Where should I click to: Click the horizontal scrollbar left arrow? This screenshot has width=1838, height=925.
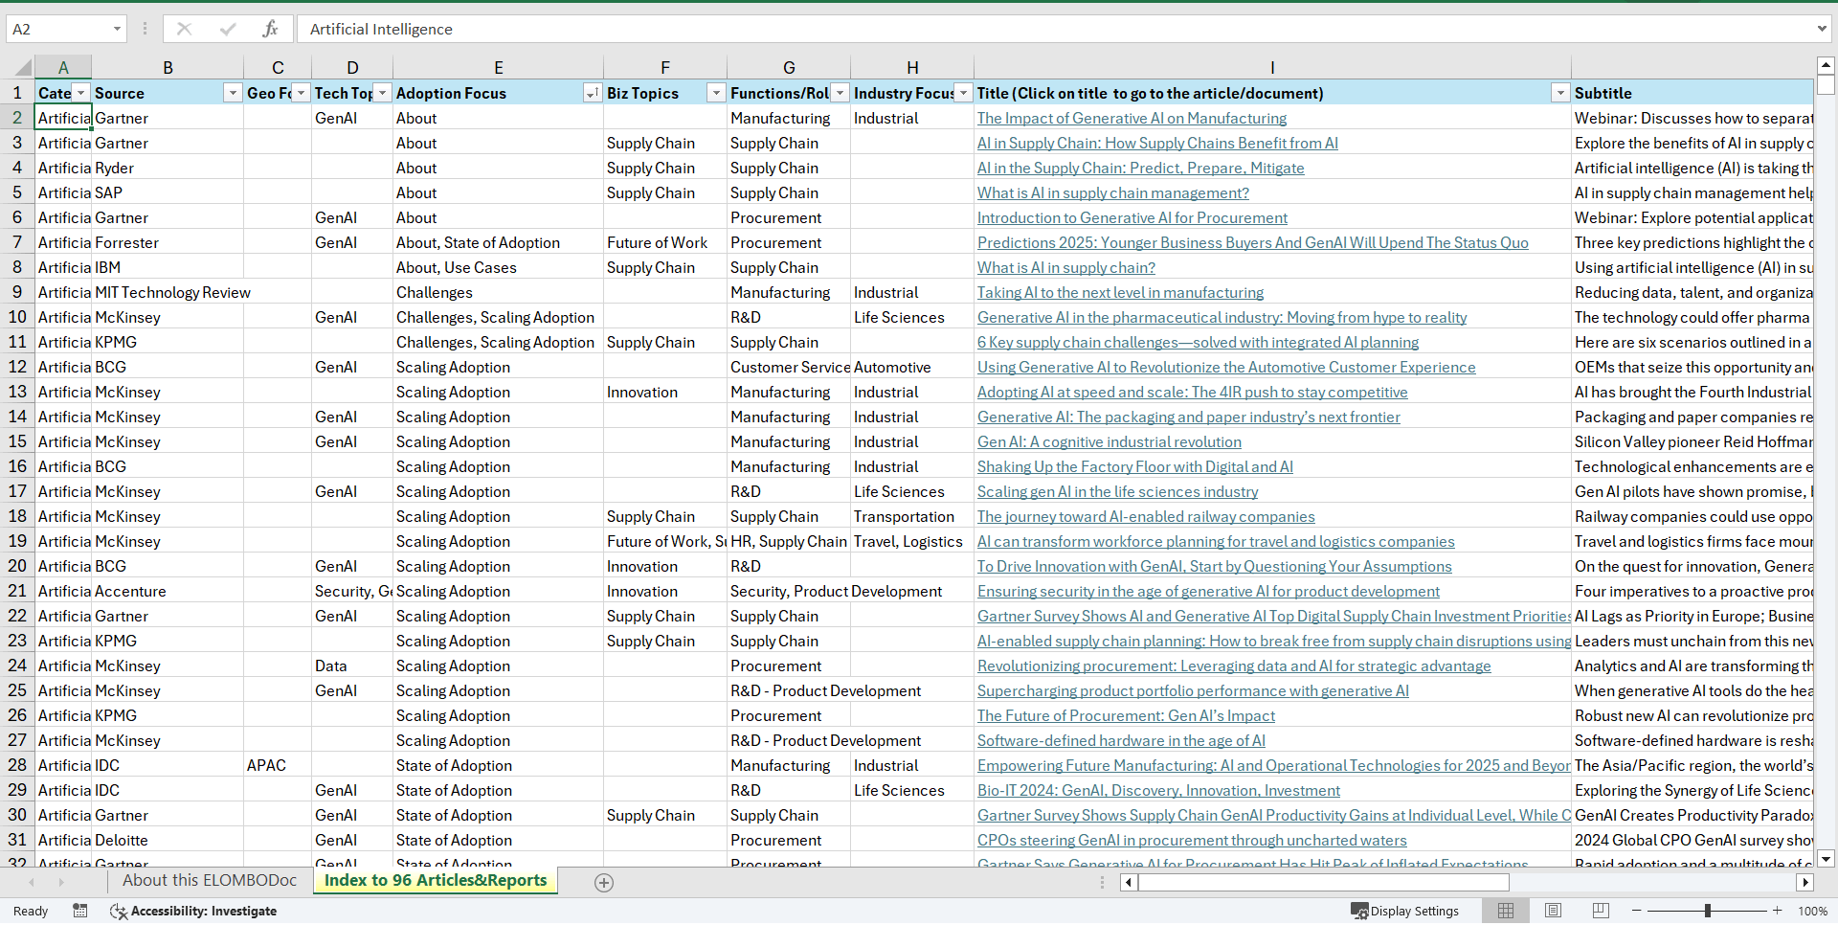(1129, 883)
